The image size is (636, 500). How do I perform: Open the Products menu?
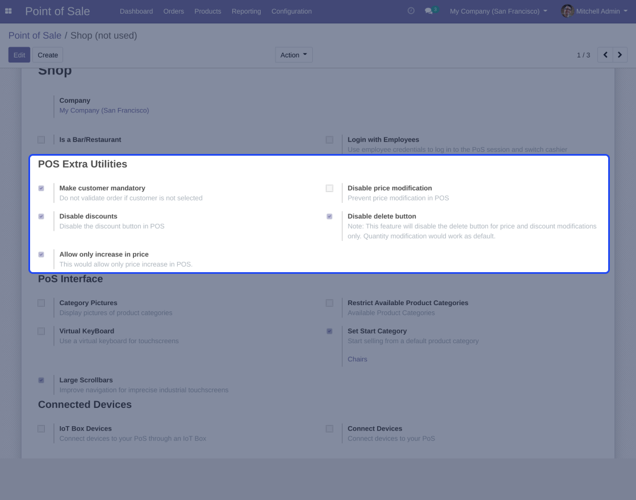(x=208, y=11)
